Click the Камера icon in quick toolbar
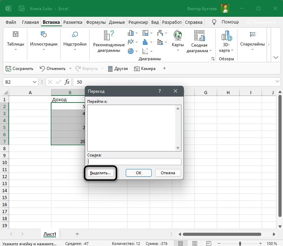The image size is (283, 246). 137,69
